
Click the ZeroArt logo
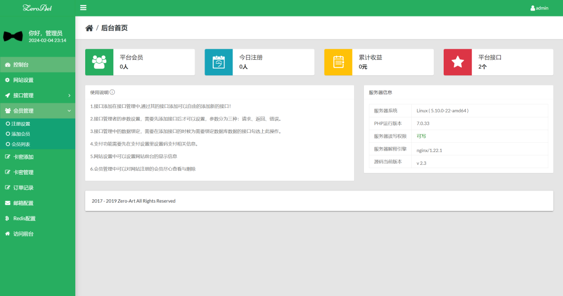coord(37,8)
